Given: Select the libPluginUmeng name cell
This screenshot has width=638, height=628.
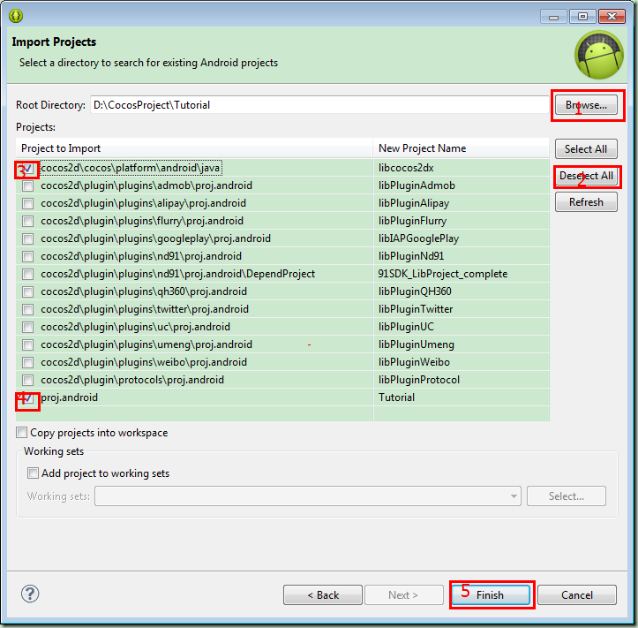Looking at the screenshot, I should (461, 345).
